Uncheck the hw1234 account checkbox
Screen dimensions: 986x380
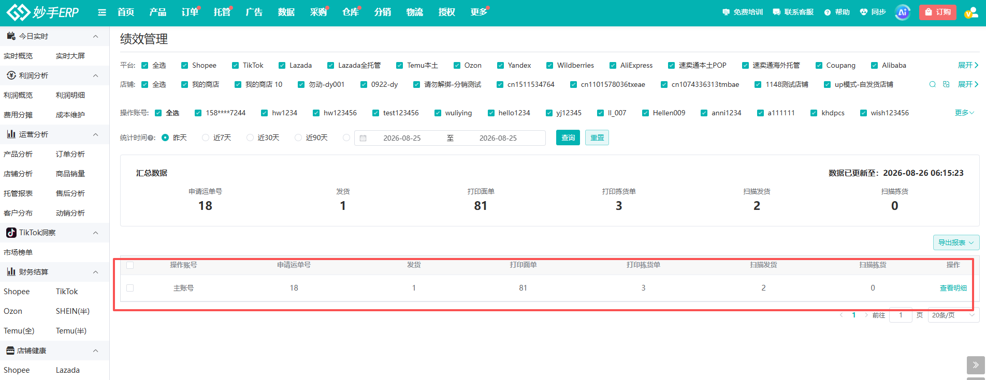[264, 113]
